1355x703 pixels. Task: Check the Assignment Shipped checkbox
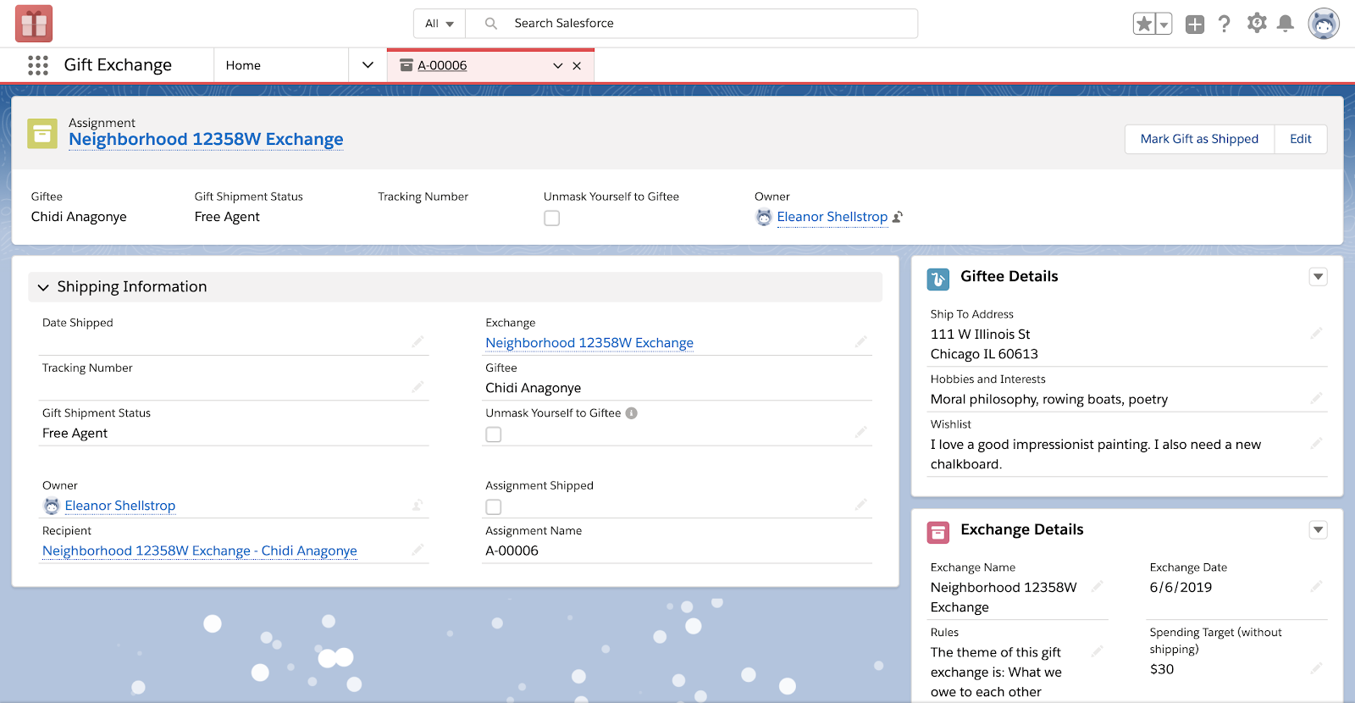[x=494, y=507]
